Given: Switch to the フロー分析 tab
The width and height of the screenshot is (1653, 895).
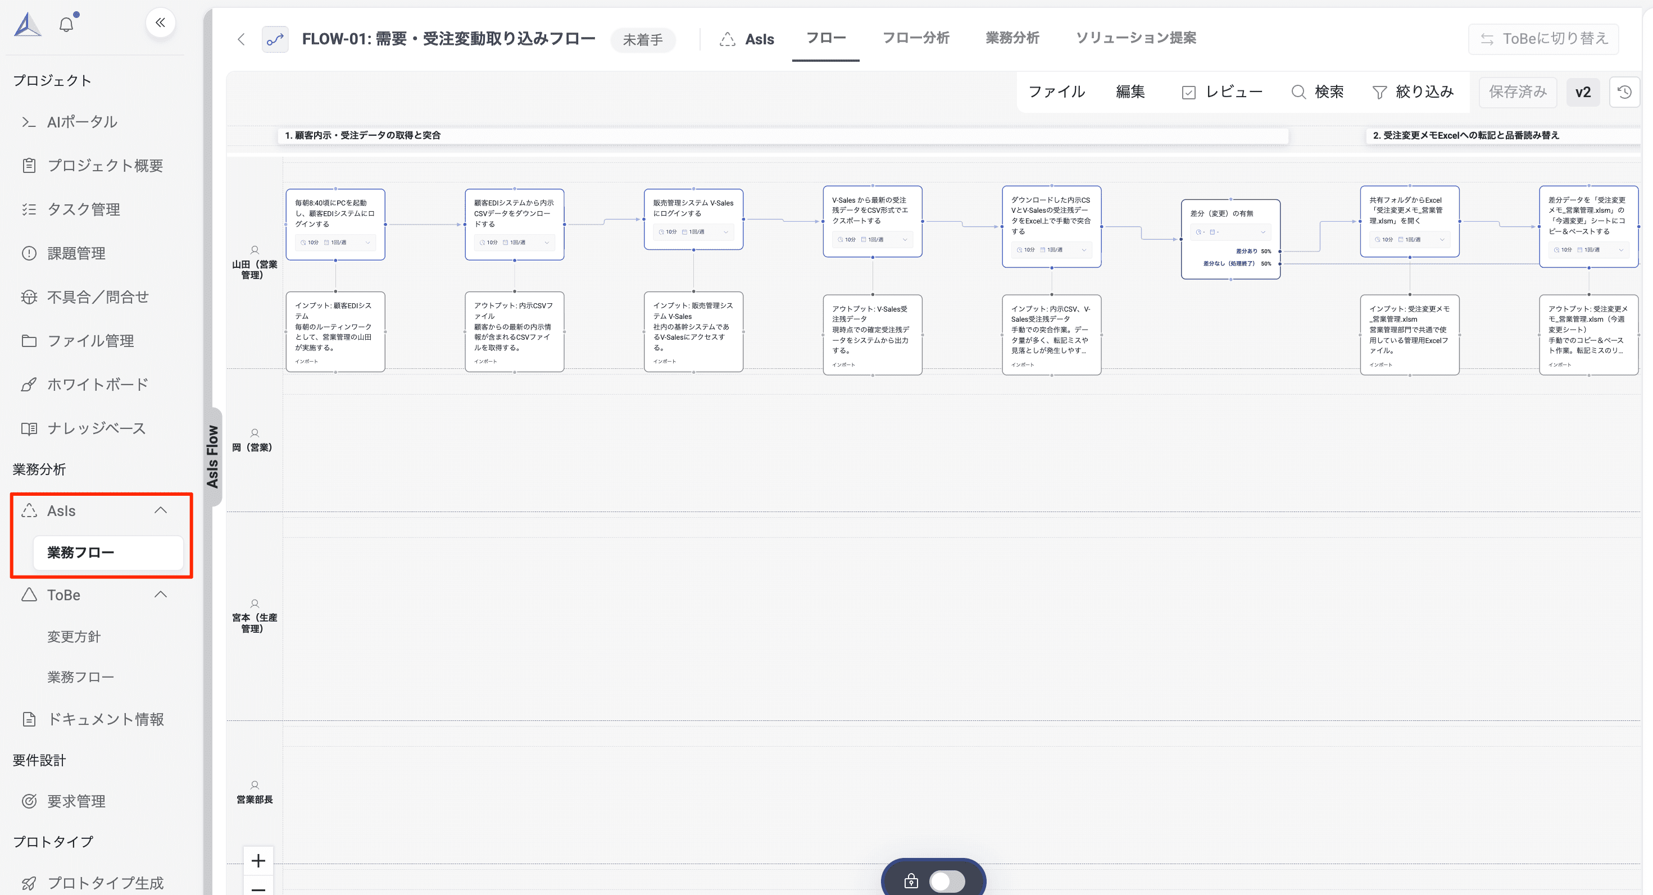Looking at the screenshot, I should point(916,38).
